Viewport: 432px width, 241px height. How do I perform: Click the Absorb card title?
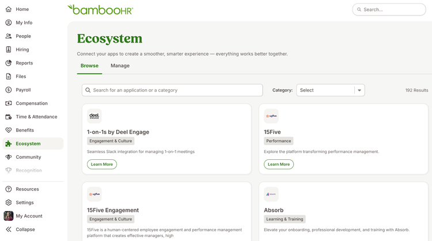click(x=274, y=210)
